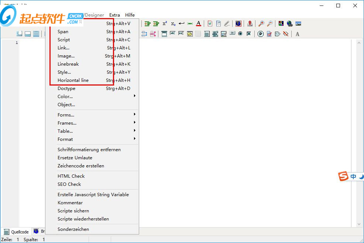
Task: Click the code tag <> icon
Action: (277, 34)
